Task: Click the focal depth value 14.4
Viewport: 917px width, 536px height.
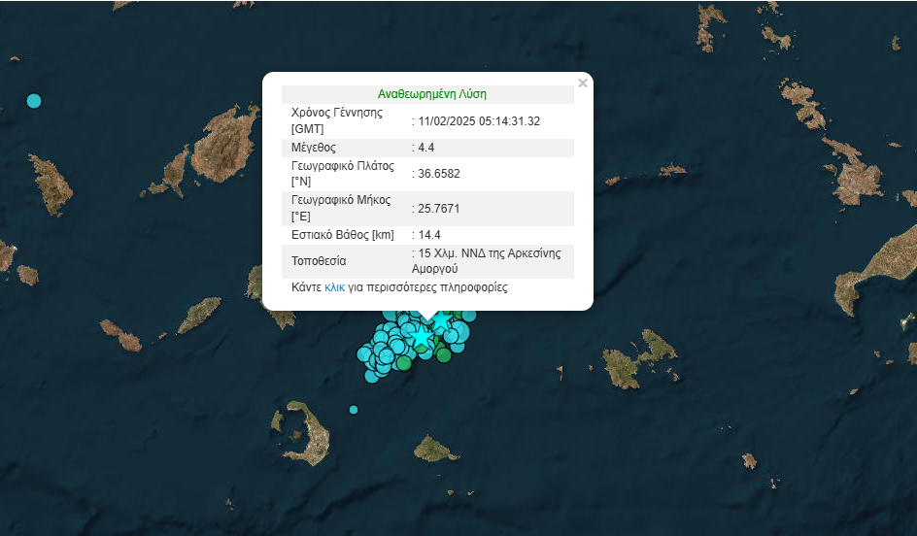Action: 429,235
